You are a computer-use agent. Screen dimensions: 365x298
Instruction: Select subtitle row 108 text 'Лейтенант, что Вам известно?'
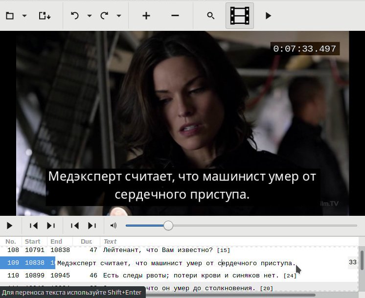158,250
